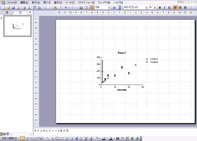The width and height of the screenshot is (197, 141).
Task: Open the Help question mark icon
Action: point(114,8)
